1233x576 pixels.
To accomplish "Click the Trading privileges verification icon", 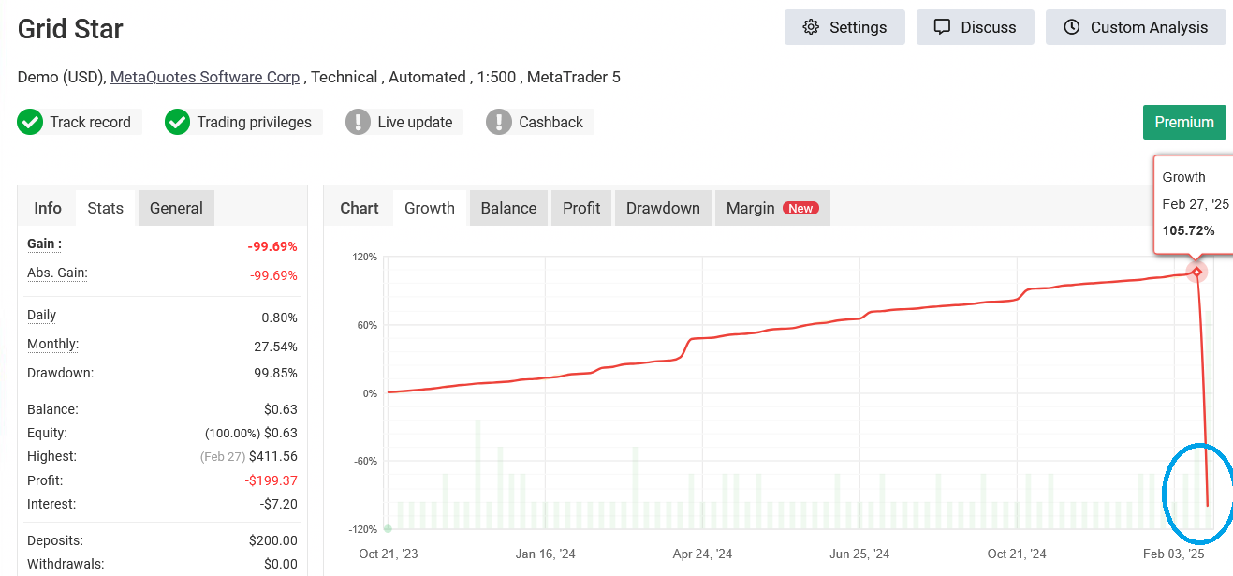I will tap(177, 122).
